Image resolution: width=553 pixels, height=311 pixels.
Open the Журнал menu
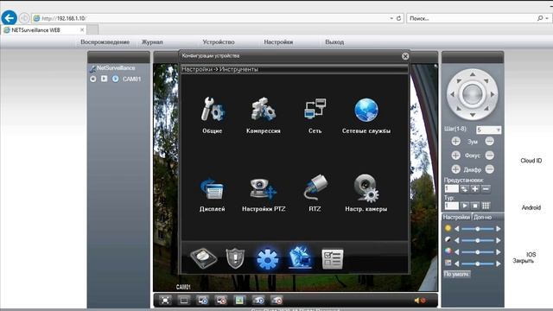(x=152, y=42)
